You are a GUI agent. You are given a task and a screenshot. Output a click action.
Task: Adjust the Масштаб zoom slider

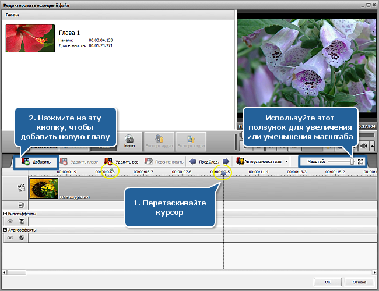pyautogui.click(x=352, y=161)
